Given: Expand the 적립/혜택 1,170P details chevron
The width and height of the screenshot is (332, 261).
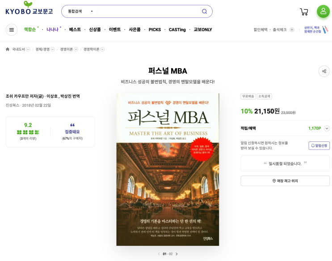Looking at the screenshot, I should pos(327,128).
